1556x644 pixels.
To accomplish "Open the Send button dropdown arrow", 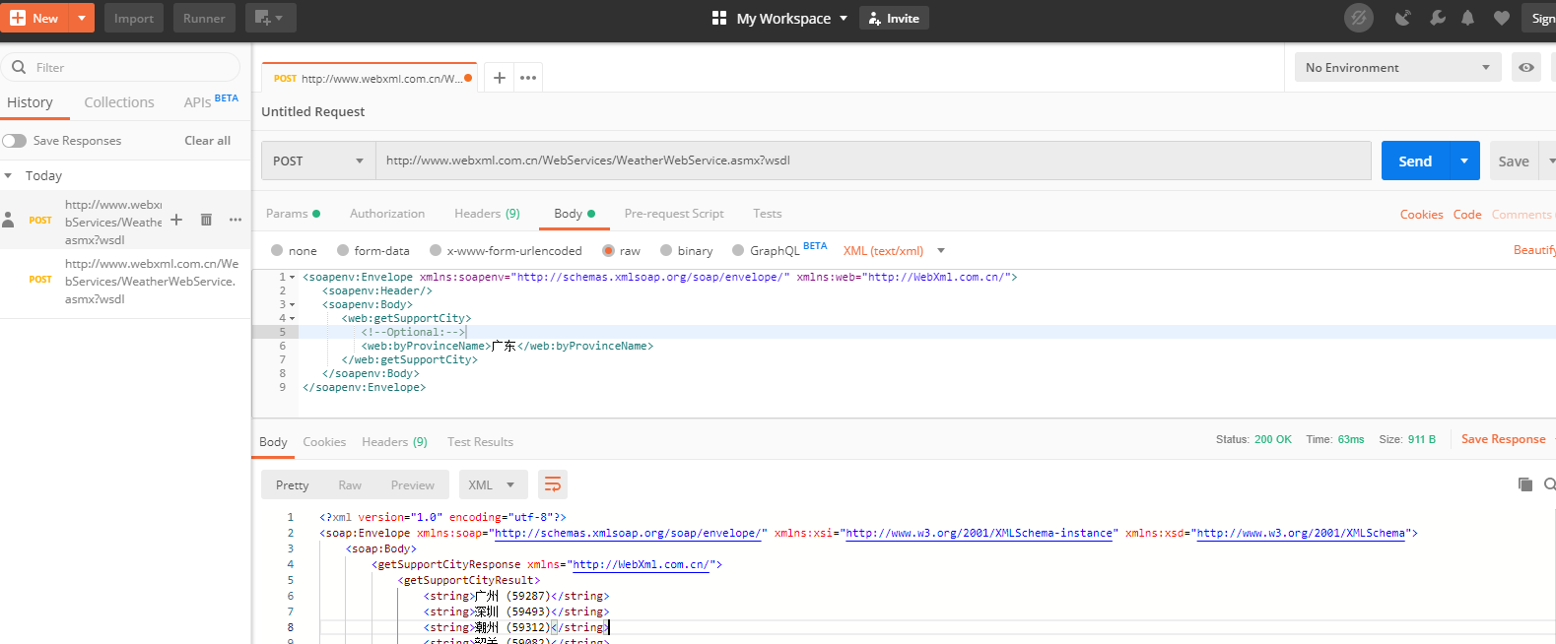I will 1464,161.
